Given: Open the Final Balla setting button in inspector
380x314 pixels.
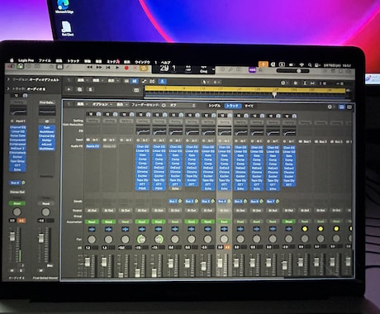Looking at the screenshot, I should 47,102.
